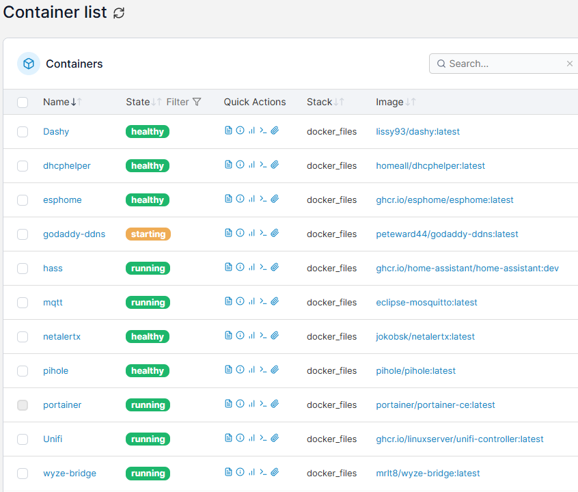Check the pihole row checkbox

[x=23, y=371]
